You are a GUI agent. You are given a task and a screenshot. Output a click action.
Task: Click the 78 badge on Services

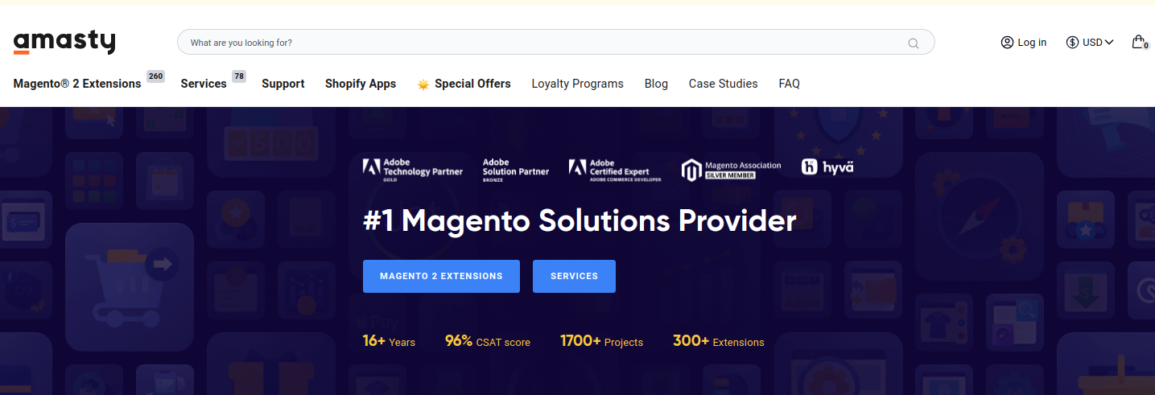238,76
